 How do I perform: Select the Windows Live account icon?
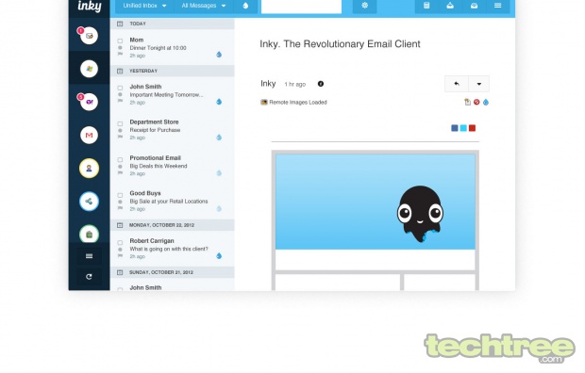click(x=89, y=69)
